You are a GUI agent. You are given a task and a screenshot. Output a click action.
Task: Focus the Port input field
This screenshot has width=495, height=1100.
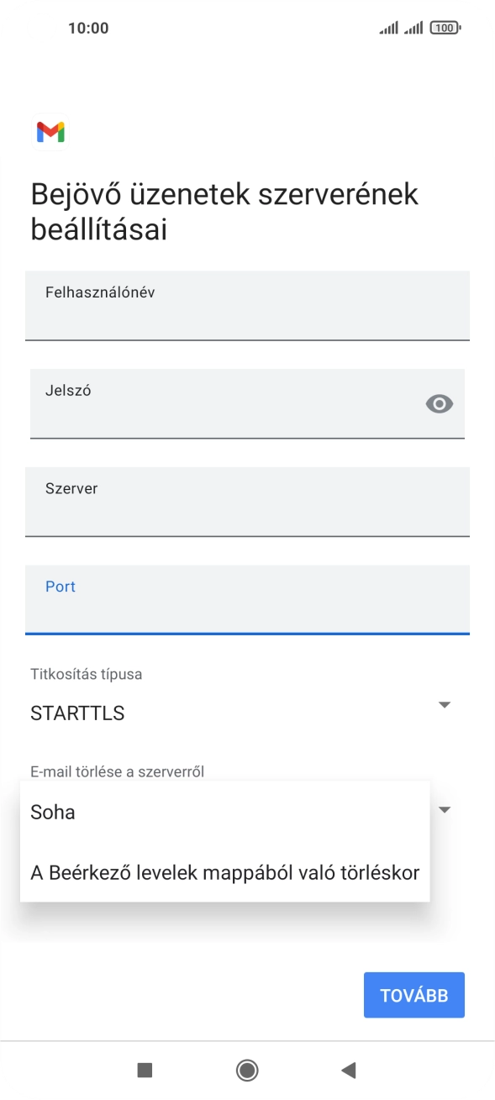[x=247, y=599]
